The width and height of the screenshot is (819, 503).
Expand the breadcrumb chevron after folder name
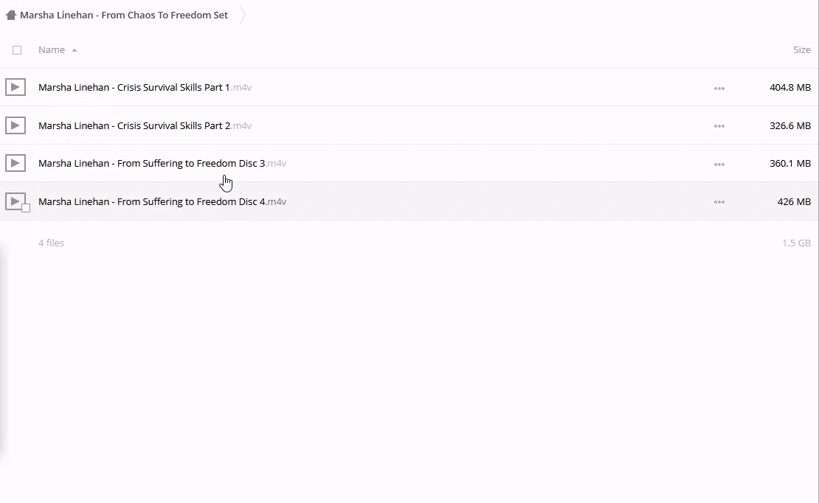243,15
